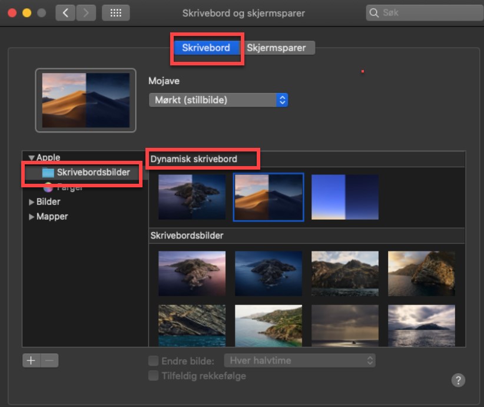The height and width of the screenshot is (407, 484).
Task: Collapse the Apple section in sidebar
Action: pos(32,158)
